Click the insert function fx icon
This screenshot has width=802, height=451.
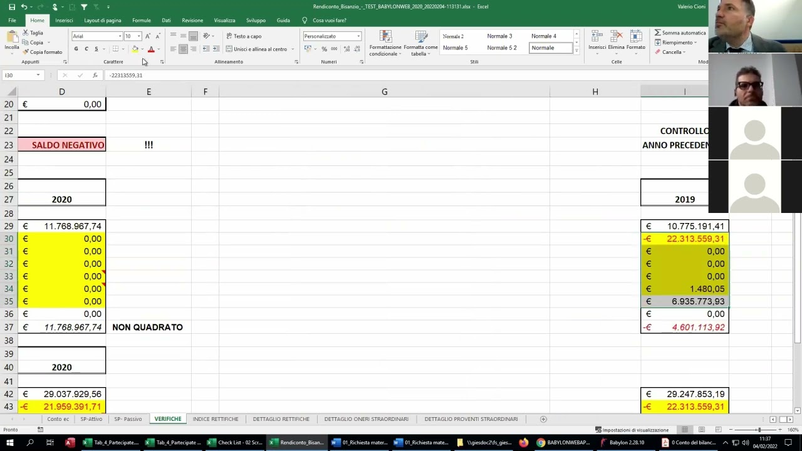95,75
